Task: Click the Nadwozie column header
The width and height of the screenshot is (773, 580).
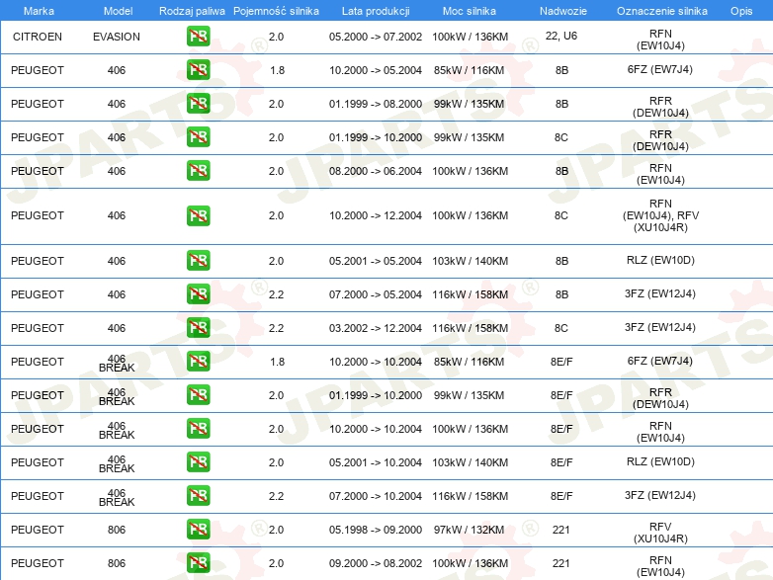Action: pos(563,11)
